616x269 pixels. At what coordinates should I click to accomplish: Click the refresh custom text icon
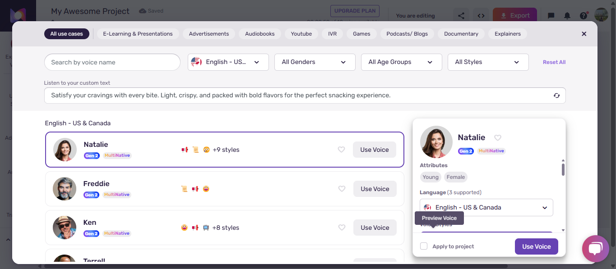click(x=557, y=96)
